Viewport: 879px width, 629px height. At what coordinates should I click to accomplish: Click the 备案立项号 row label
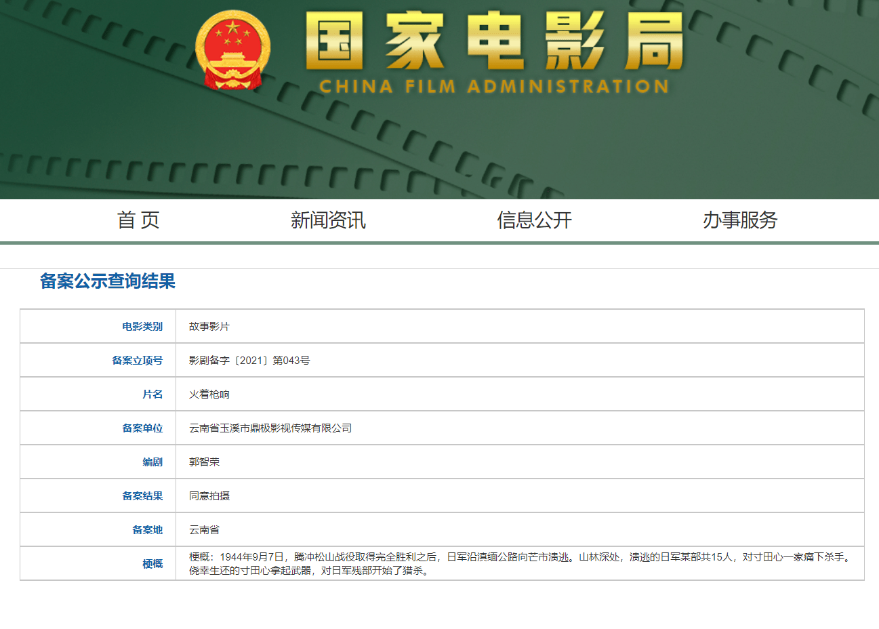tap(138, 361)
